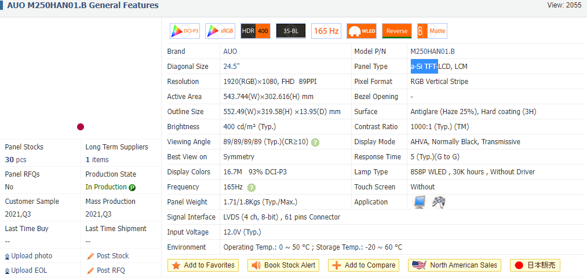Click the 165Hz frequency value
This screenshot has height=278, width=587.
coord(233,186)
